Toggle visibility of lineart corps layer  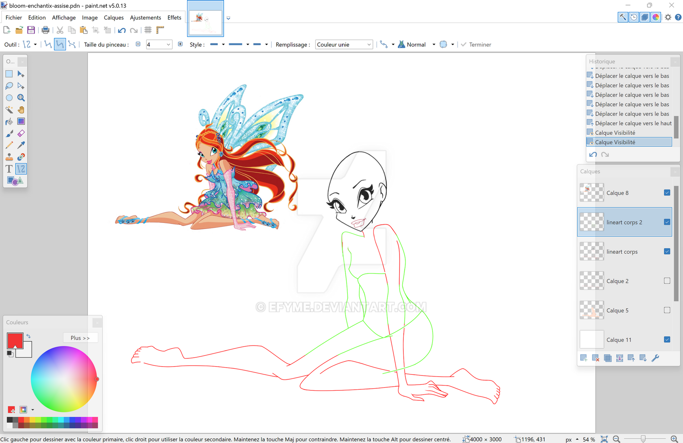(x=667, y=251)
